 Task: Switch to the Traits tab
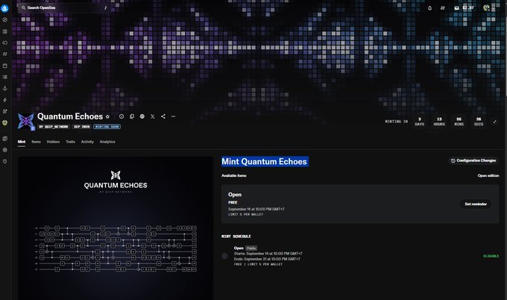click(x=70, y=142)
